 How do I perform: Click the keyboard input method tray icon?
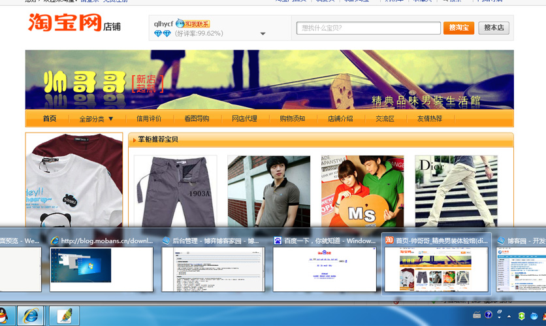477,315
